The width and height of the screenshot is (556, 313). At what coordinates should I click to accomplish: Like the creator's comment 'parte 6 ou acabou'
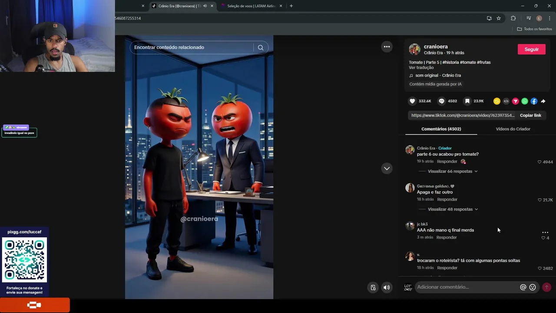coord(539,162)
